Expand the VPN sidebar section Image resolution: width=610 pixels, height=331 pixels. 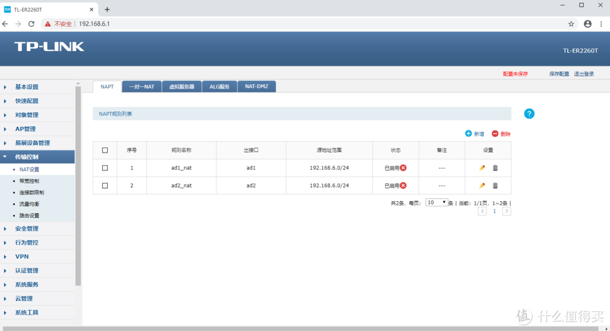[22, 257]
